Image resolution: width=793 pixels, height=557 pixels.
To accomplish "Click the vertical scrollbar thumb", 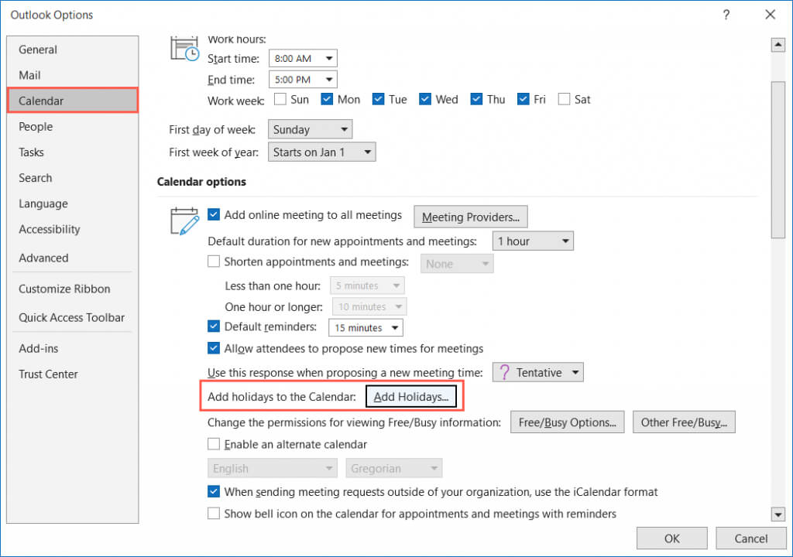I will click(778, 159).
